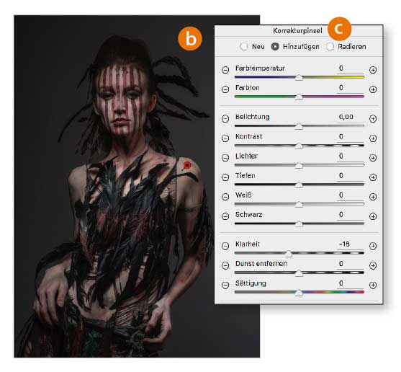Click the plus icon beside Farbtemperatur

[373, 70]
